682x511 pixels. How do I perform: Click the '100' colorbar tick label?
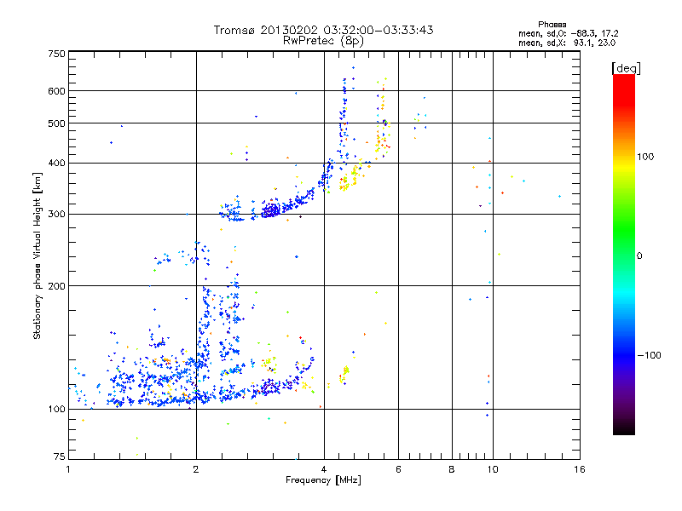(645, 157)
